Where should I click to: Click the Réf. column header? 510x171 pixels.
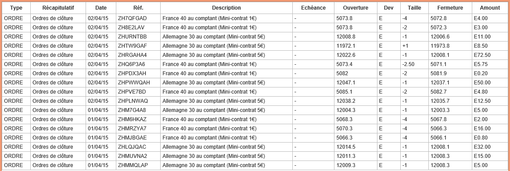[x=138, y=8]
